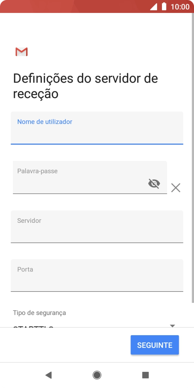Tap the Palavra-passe label text
The height and width of the screenshot is (388, 194).
coord(37,171)
